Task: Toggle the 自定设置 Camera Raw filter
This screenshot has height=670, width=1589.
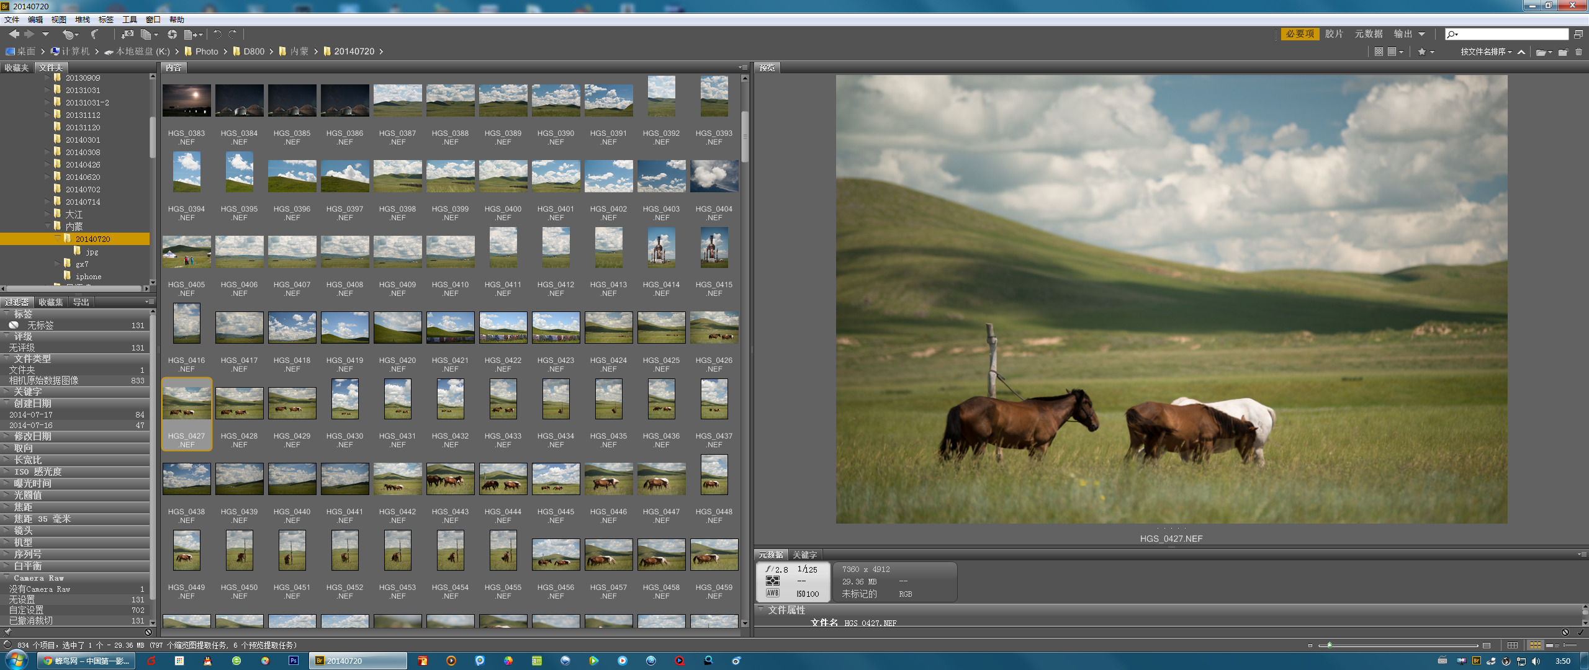Action: 75,610
